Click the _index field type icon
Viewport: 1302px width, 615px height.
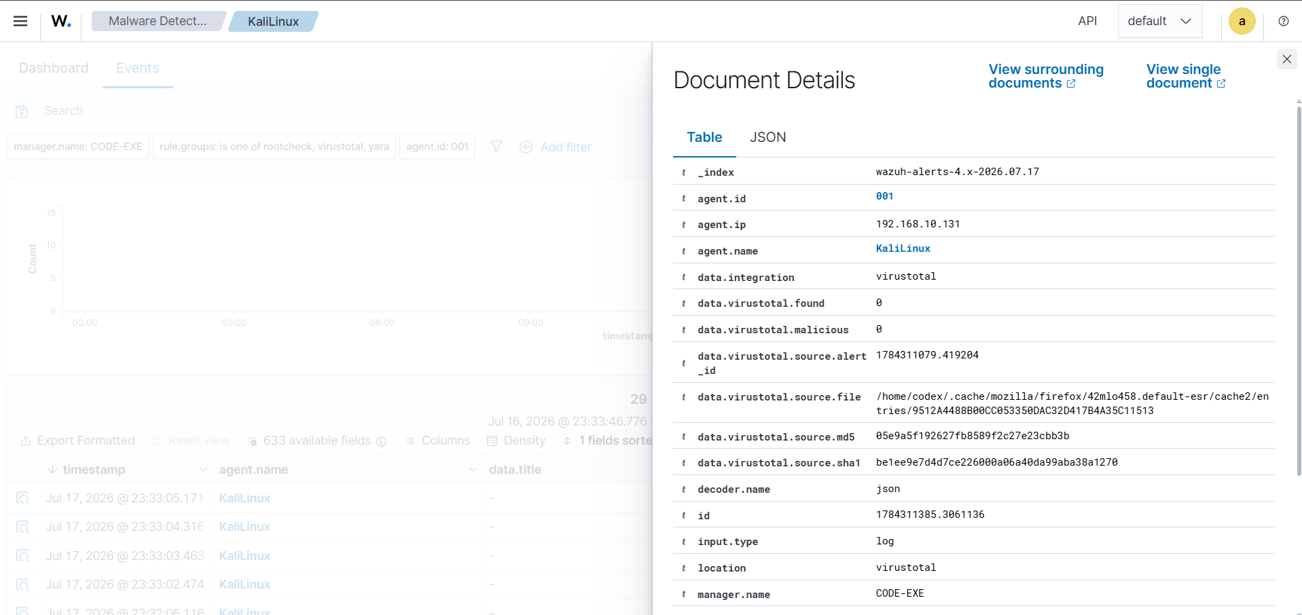pyautogui.click(x=683, y=172)
